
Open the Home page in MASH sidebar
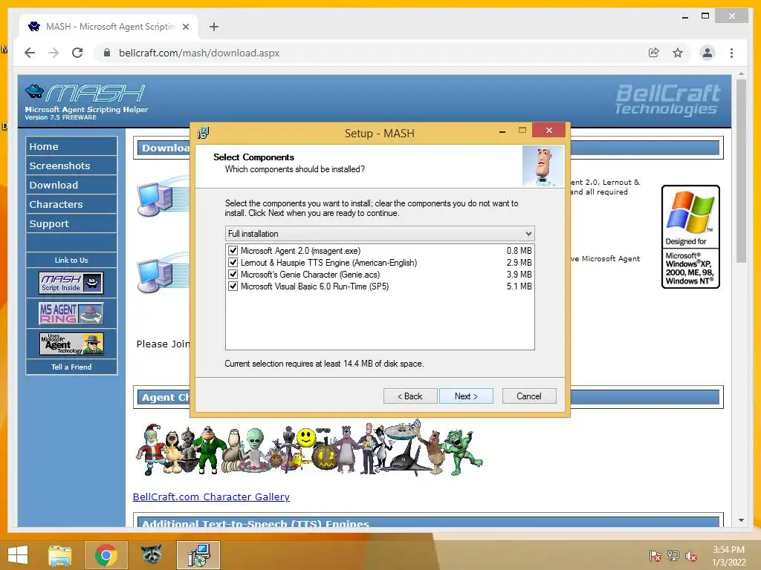pos(71,146)
